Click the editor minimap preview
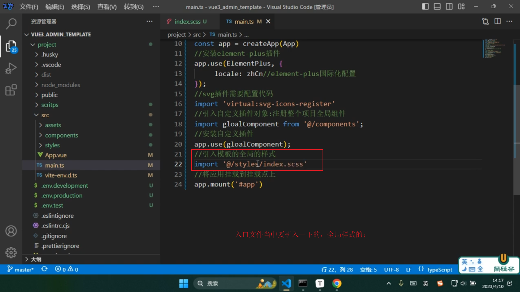520x292 pixels. click(494, 48)
